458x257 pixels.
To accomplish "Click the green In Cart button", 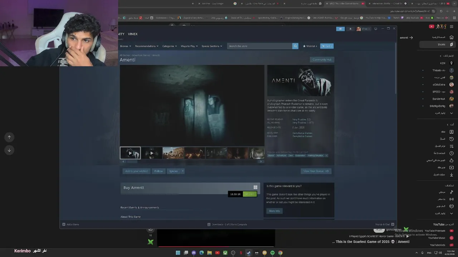I will tap(250, 194).
